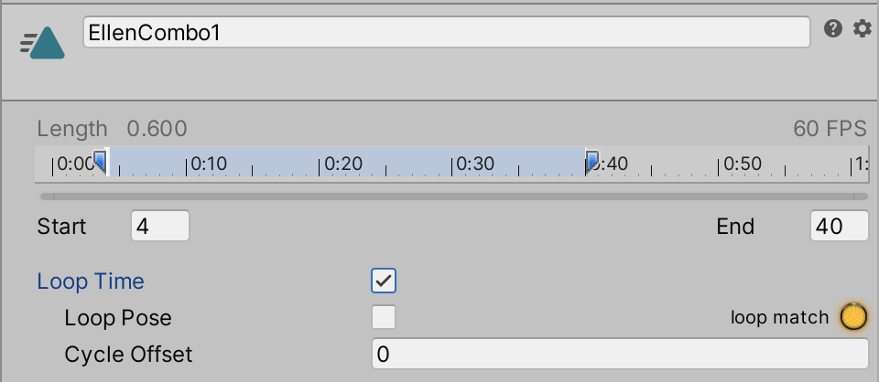
Task: Click the End frame input field
Action: (839, 226)
